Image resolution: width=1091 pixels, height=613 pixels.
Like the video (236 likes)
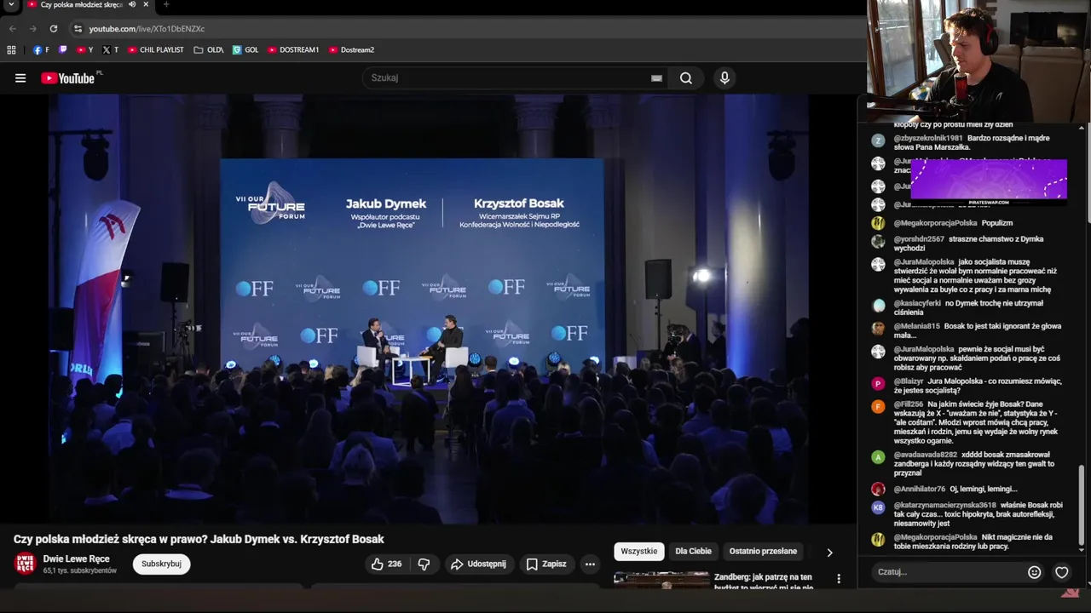pyautogui.click(x=386, y=564)
